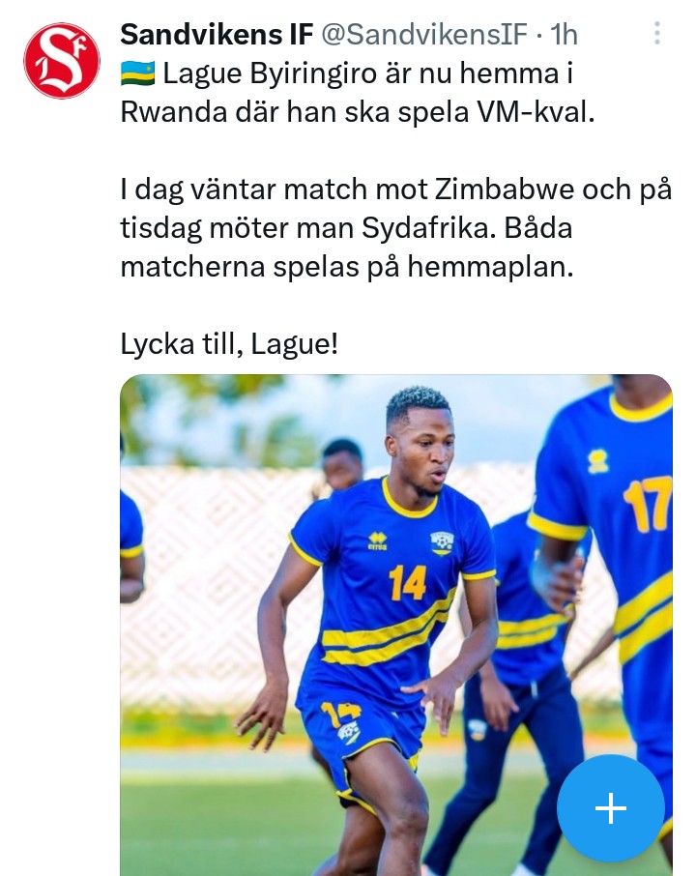Open the tweet's 1h timestamp
Image resolution: width=696 pixels, height=876 pixels.
click(x=564, y=34)
